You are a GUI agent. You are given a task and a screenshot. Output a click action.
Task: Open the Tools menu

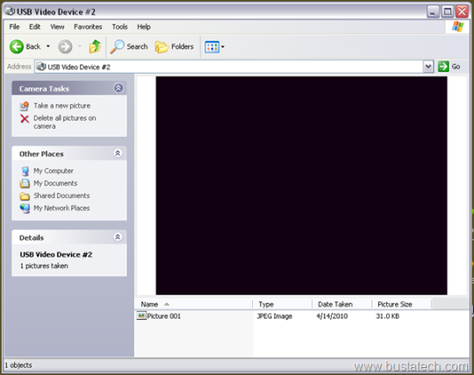(119, 27)
